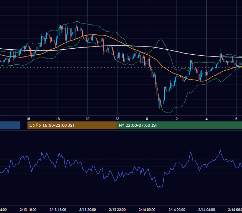This screenshot has width=242, height=213.
Task: Click the hour label 0 on price chart axis
Action: (x=147, y=119)
